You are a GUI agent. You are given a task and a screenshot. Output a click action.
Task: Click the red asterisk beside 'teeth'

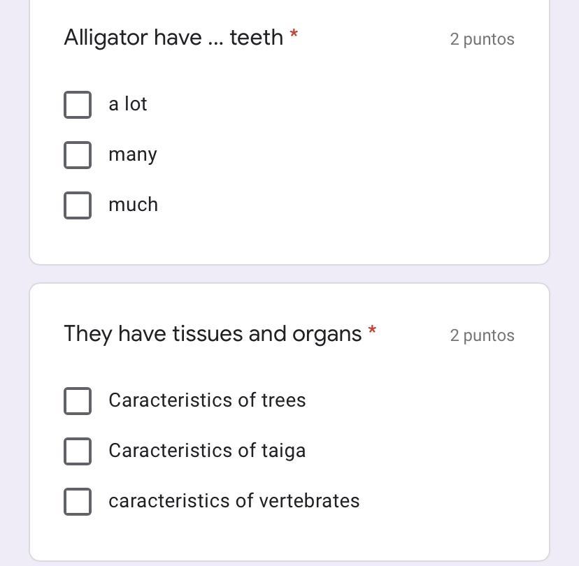294,34
